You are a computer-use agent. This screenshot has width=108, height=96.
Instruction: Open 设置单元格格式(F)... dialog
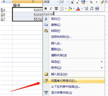pyautogui.click(x=74, y=81)
